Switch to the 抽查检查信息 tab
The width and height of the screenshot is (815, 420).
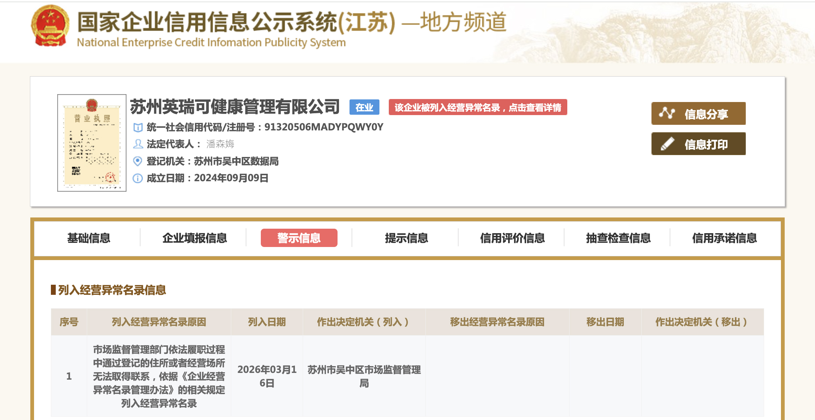pos(618,238)
